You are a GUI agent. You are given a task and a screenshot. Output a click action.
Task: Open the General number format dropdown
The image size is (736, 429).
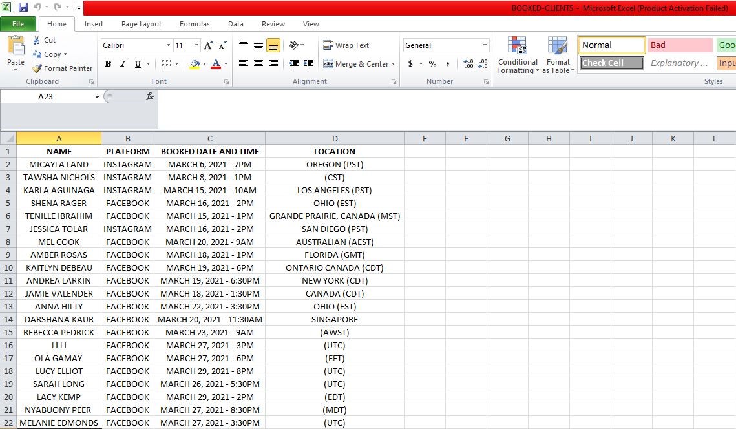coord(485,45)
